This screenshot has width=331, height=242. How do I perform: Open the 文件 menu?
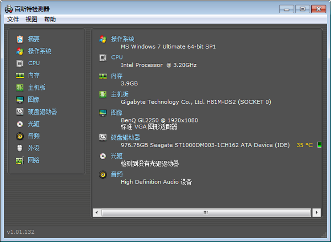(x=13, y=19)
